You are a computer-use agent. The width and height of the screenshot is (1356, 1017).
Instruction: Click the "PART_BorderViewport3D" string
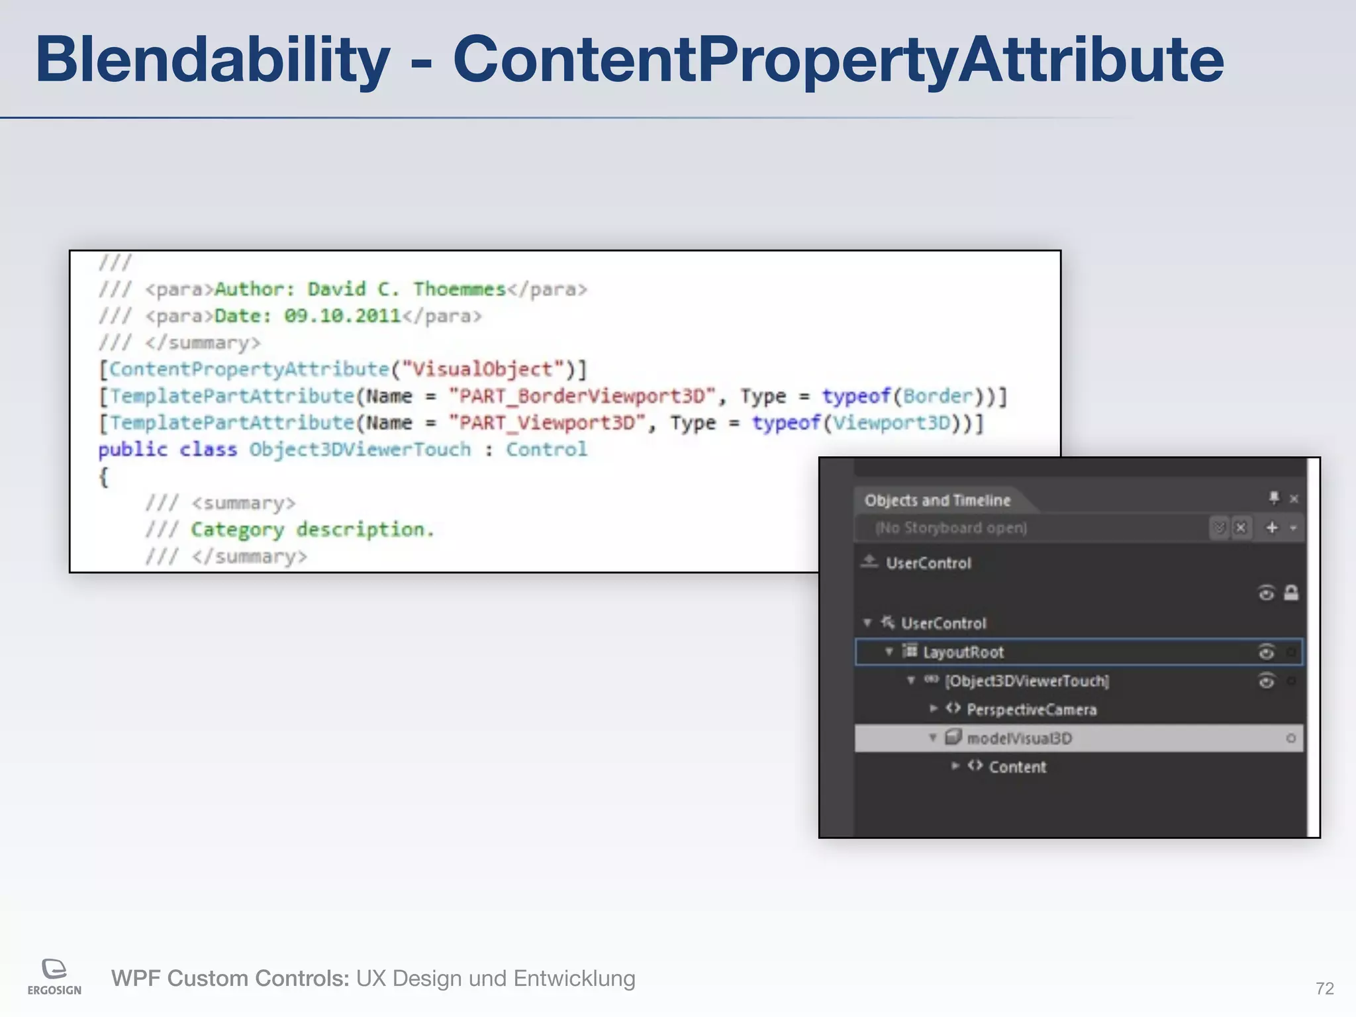click(x=582, y=396)
